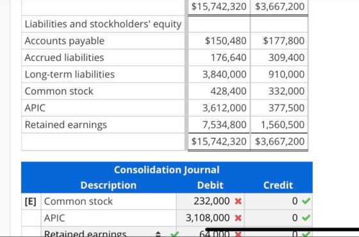Image resolution: width=359 pixels, height=237 pixels.
Task: Select the Accrued liabilities row label
Action: (64, 58)
